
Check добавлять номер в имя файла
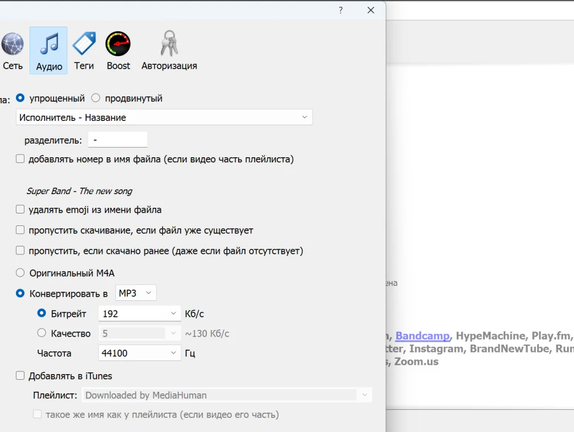pyautogui.click(x=20, y=159)
